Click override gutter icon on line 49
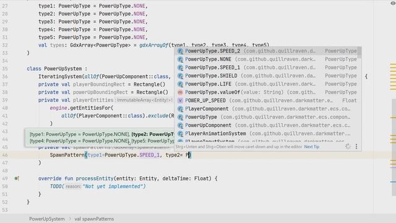The width and height of the screenshot is (396, 223). point(17,178)
